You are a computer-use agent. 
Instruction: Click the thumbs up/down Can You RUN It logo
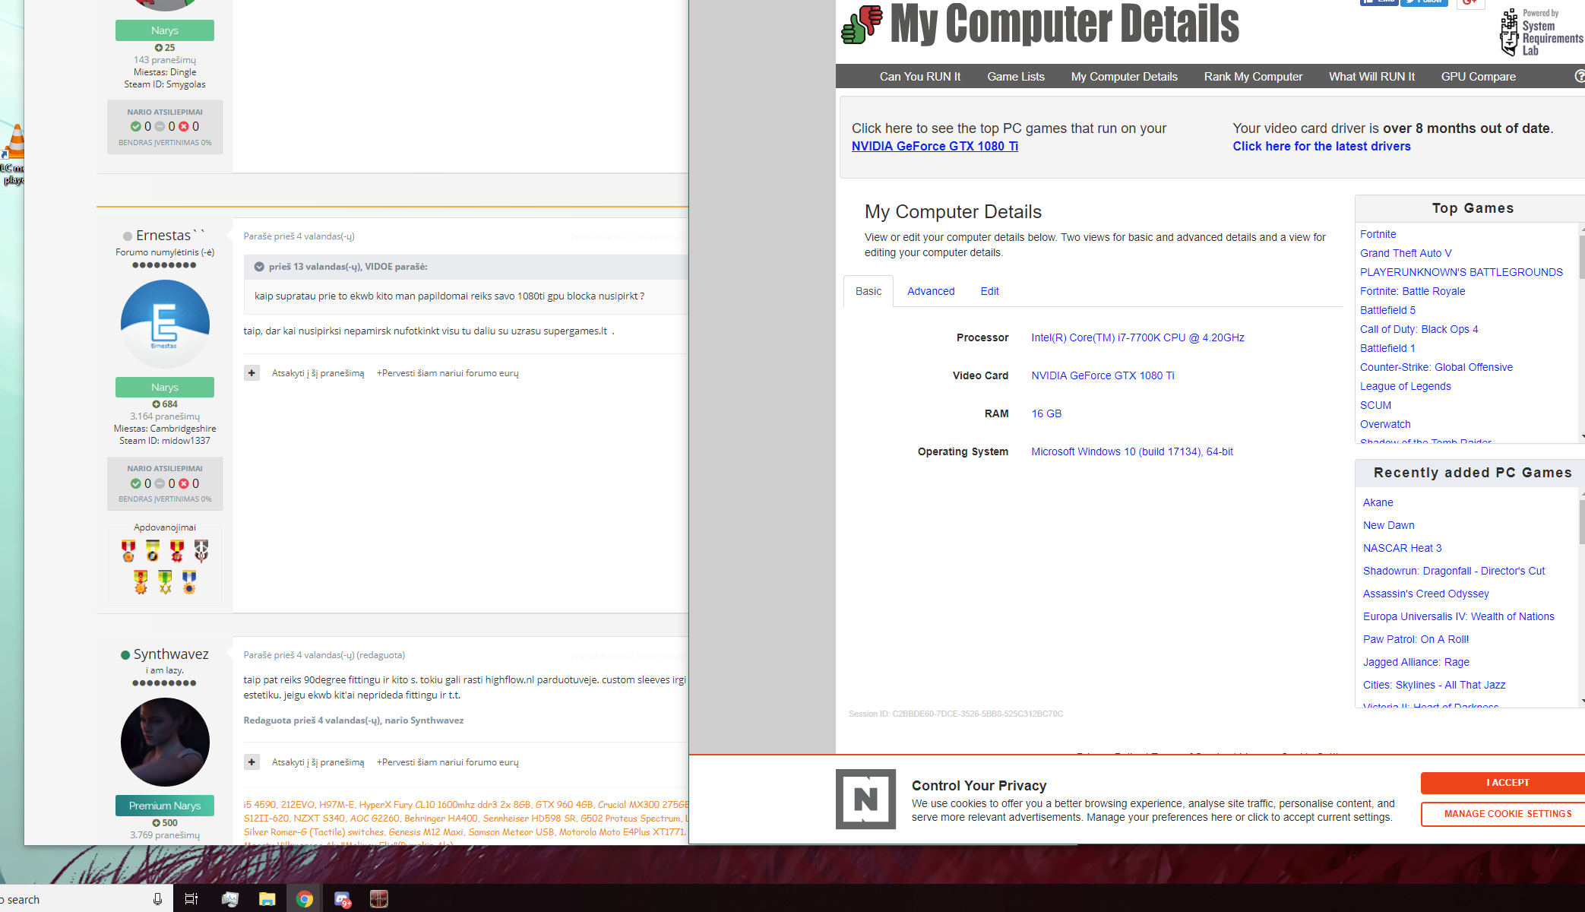point(862,24)
